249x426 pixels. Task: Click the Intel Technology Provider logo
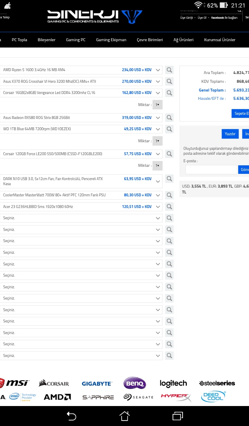(x=22, y=396)
